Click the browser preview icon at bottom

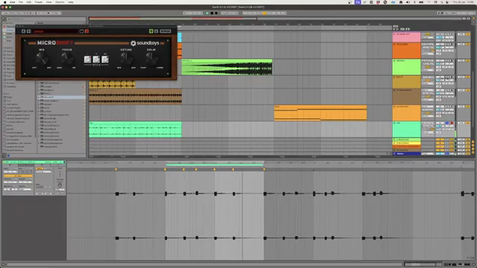[x=8, y=156]
